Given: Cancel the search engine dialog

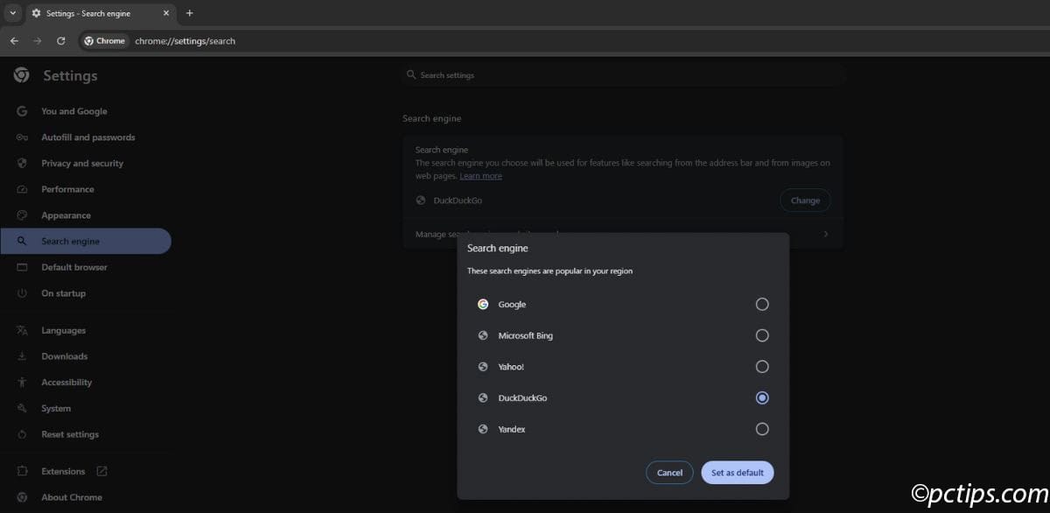Looking at the screenshot, I should 669,473.
